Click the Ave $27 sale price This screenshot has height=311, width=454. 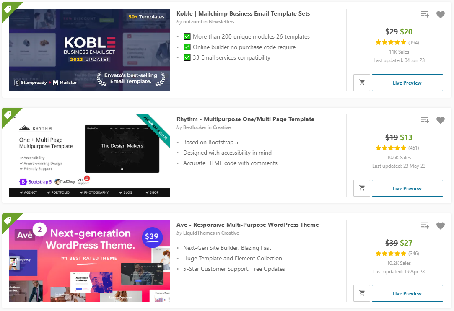(x=406, y=243)
